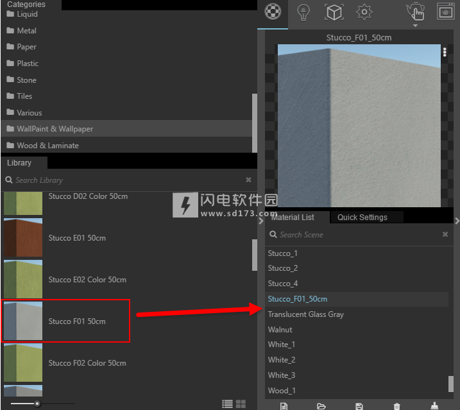Open the render Settings gear icon

(364, 12)
